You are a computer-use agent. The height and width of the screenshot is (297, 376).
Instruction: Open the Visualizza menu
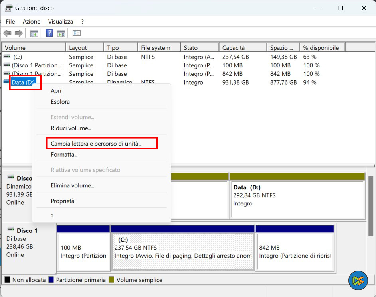(61, 22)
